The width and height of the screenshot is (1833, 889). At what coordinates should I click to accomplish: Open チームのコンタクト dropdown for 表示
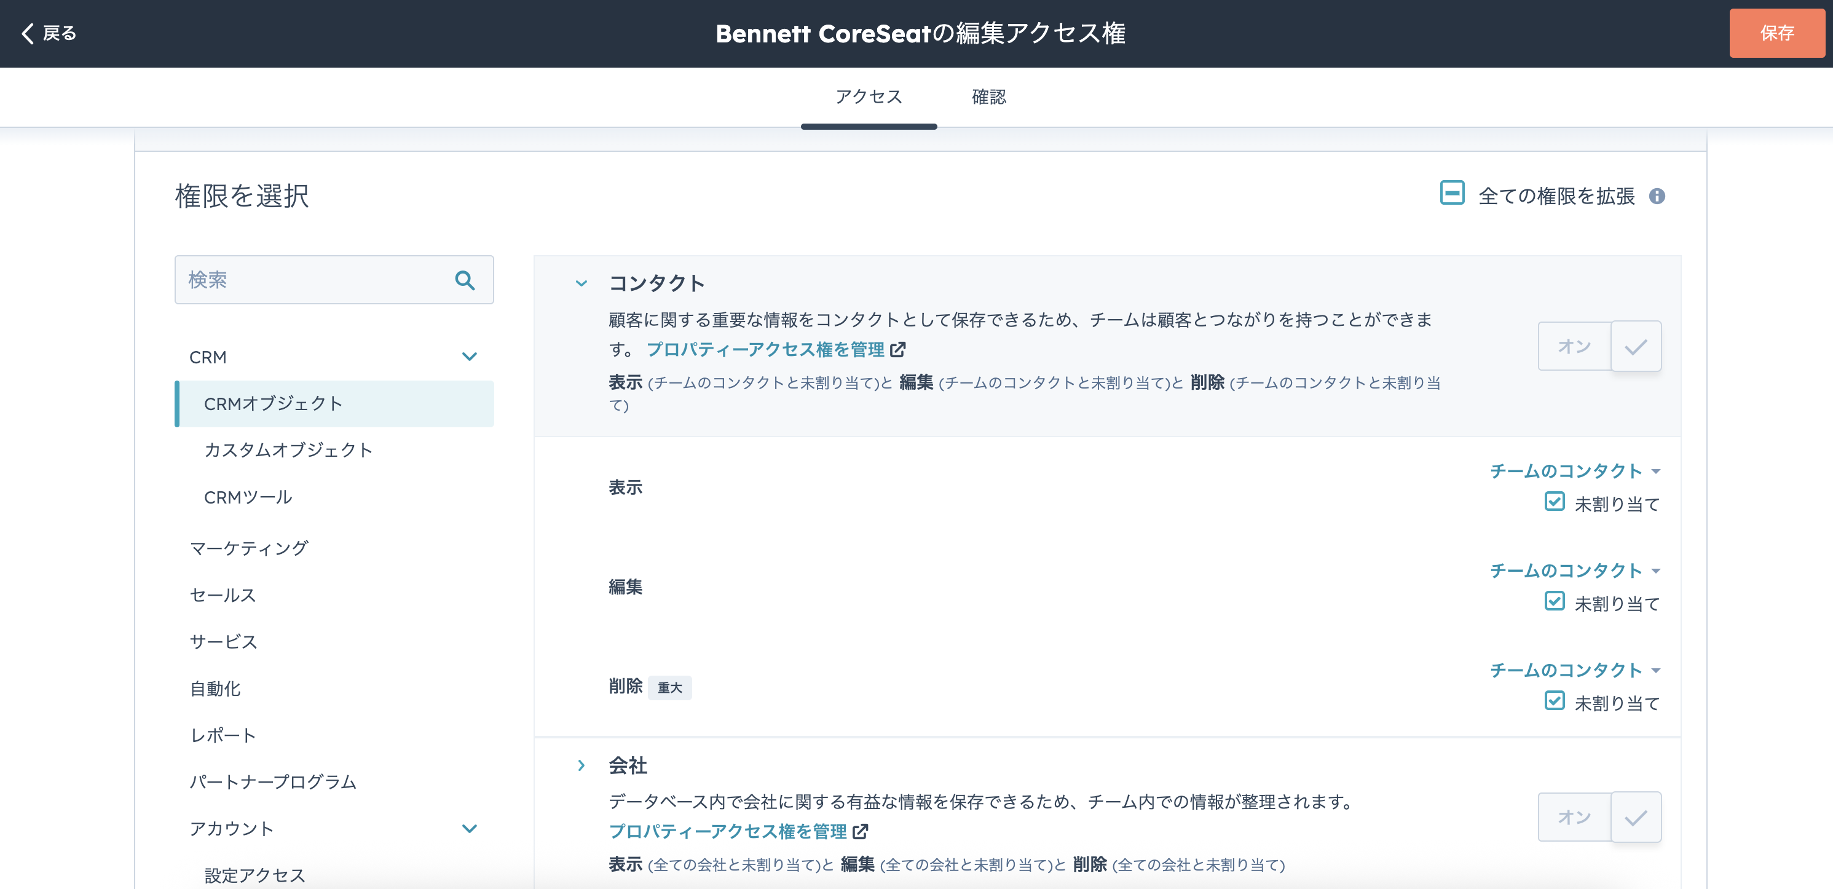1575,471
